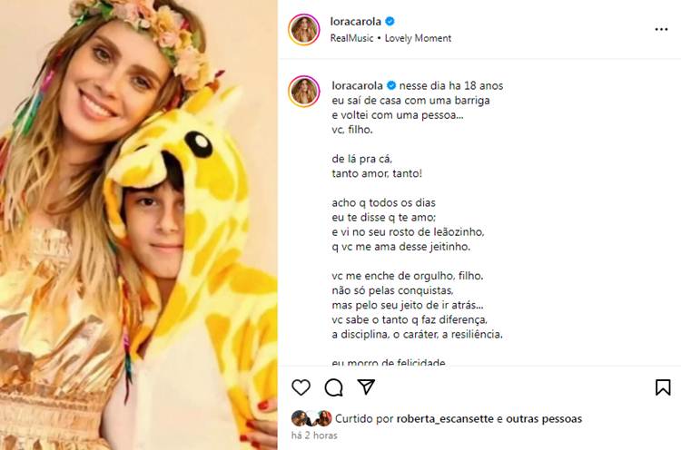Like the post with the heart icon
Screen dimensions: 681x450
301,387
